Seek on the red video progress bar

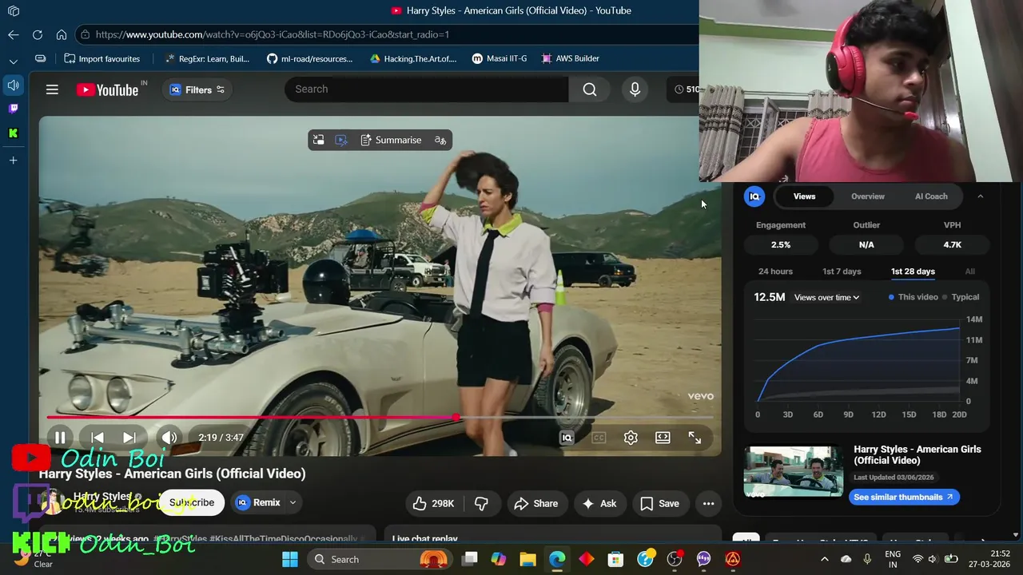[x=380, y=417]
